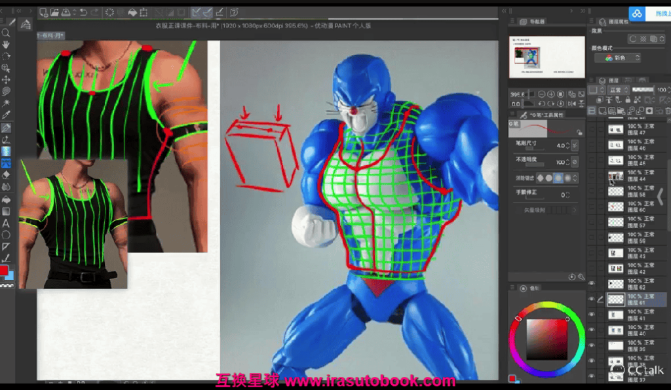Toggle the brush size pressure settings button

point(575,146)
